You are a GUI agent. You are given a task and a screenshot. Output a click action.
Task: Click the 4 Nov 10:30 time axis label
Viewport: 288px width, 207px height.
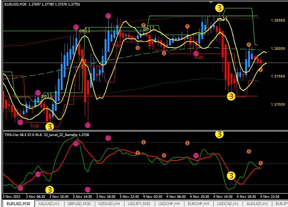(199, 196)
